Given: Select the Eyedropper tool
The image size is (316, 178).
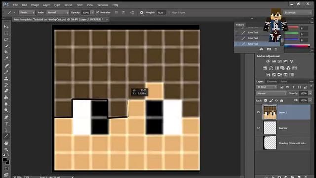Looking at the screenshot, I should [6, 58].
